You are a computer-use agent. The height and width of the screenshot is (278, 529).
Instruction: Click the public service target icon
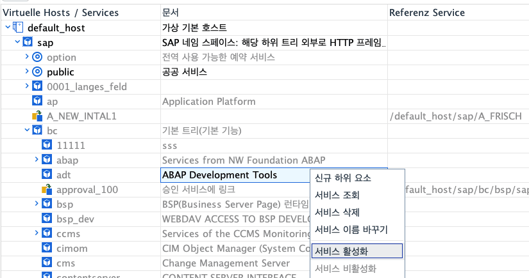click(37, 72)
